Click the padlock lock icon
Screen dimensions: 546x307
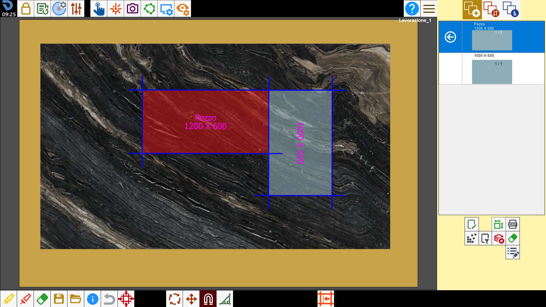pyautogui.click(x=26, y=9)
